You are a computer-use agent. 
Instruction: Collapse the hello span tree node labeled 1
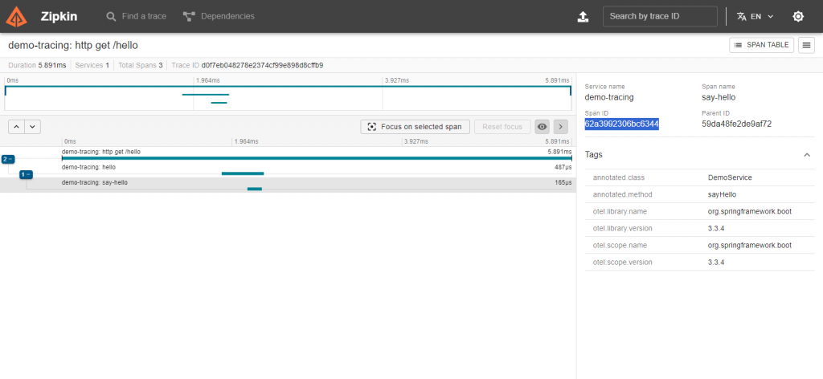pos(26,174)
